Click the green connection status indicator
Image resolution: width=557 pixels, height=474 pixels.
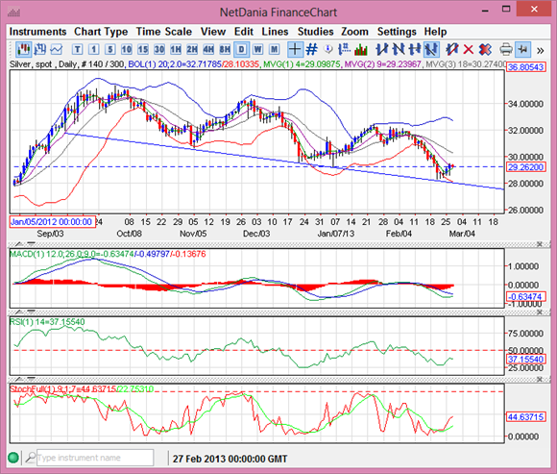pos(13,458)
